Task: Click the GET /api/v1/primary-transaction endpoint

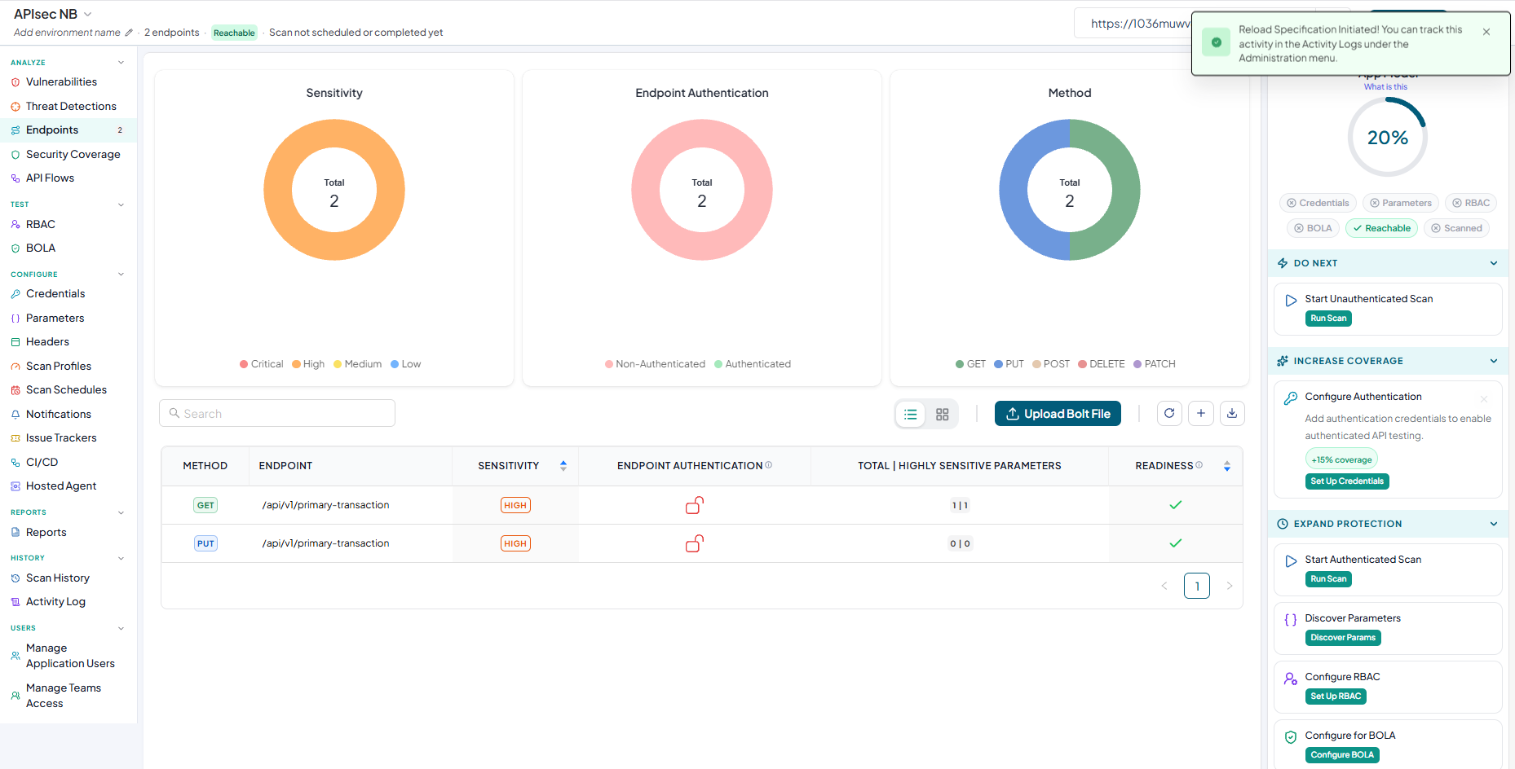Action: [x=325, y=505]
